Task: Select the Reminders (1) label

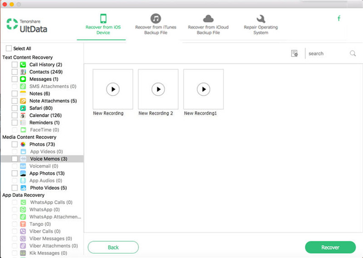Action: (x=45, y=123)
